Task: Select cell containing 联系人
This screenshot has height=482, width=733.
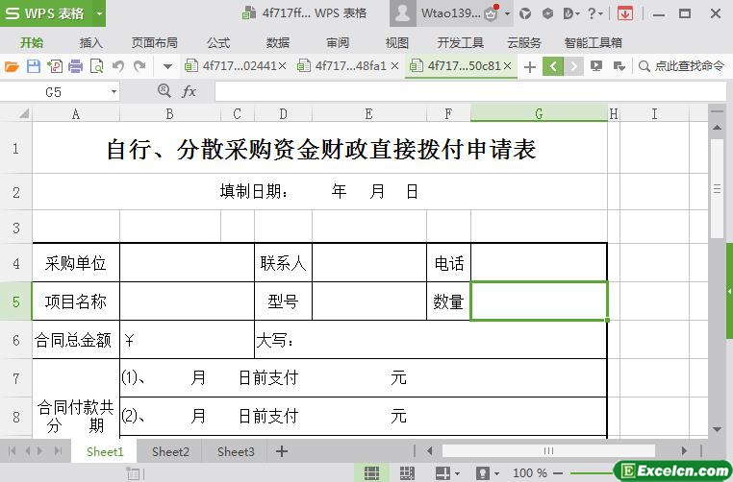Action: click(x=283, y=263)
